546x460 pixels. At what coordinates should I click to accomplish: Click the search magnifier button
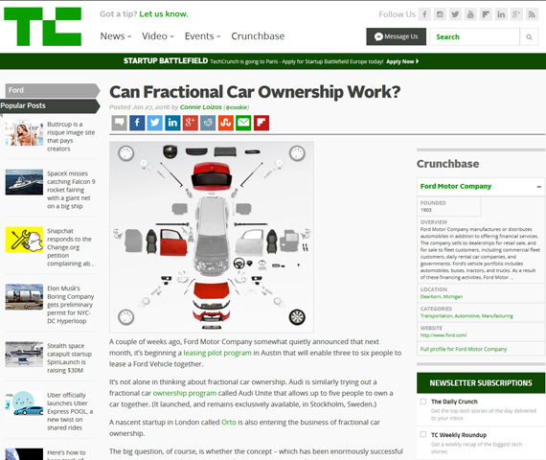[x=529, y=37]
